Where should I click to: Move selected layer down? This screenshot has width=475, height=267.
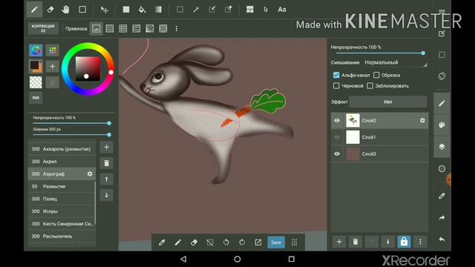(x=387, y=242)
